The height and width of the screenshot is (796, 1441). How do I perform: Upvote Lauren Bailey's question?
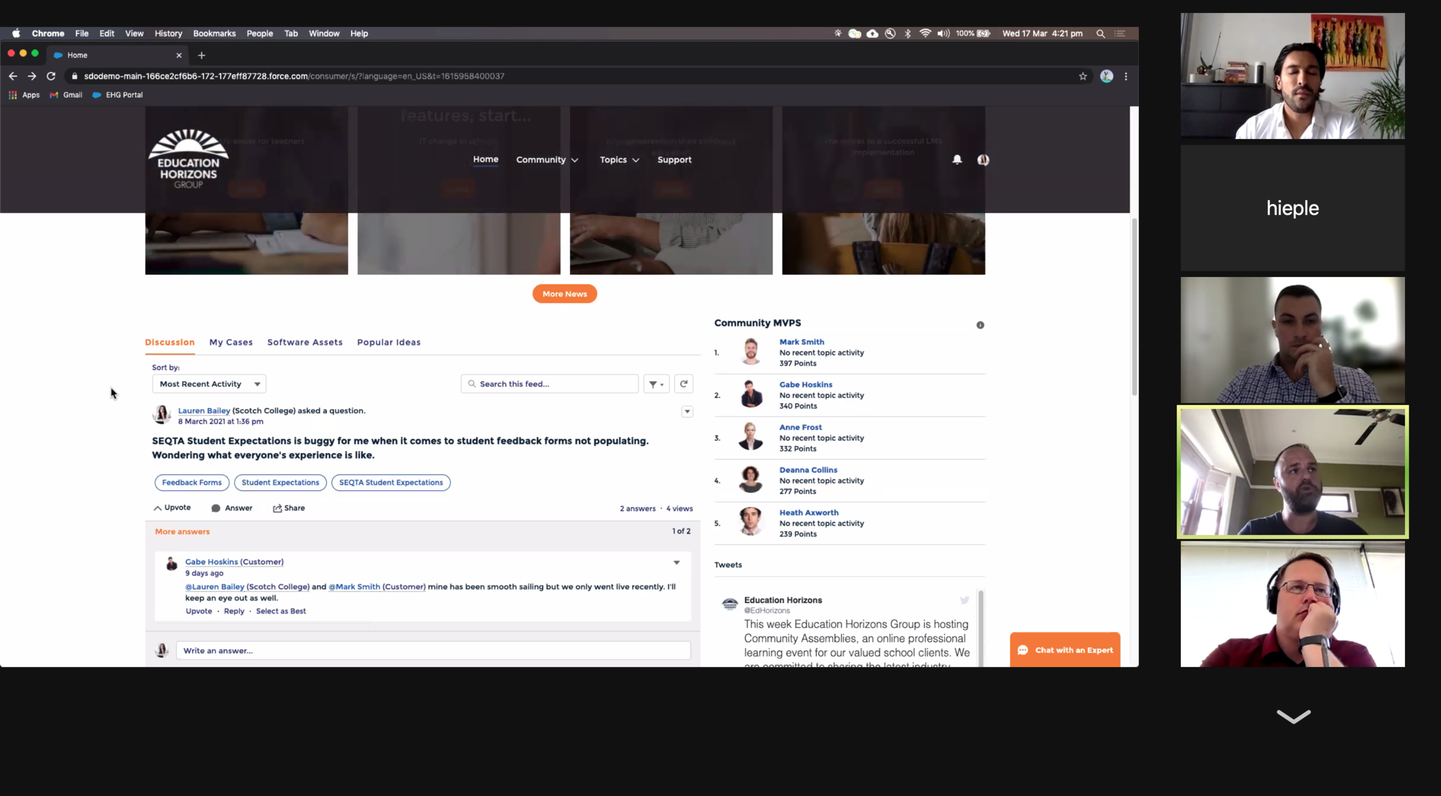[x=172, y=508]
